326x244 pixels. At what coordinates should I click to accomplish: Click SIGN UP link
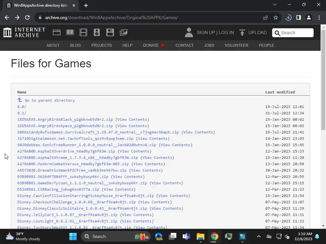click(x=206, y=33)
